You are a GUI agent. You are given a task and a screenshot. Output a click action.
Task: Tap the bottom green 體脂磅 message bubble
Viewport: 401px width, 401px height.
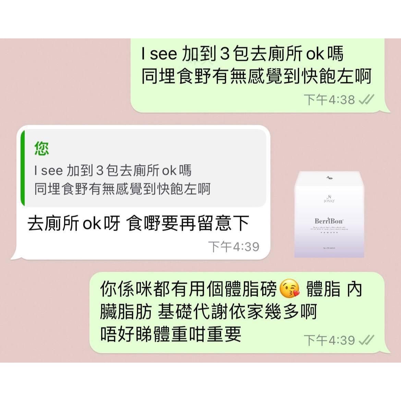238,313
